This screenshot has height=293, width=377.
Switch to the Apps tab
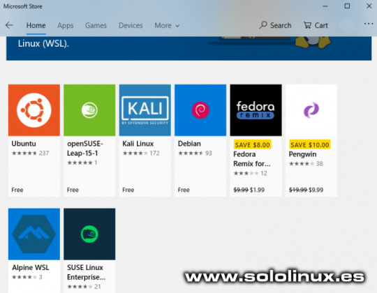[x=66, y=25]
